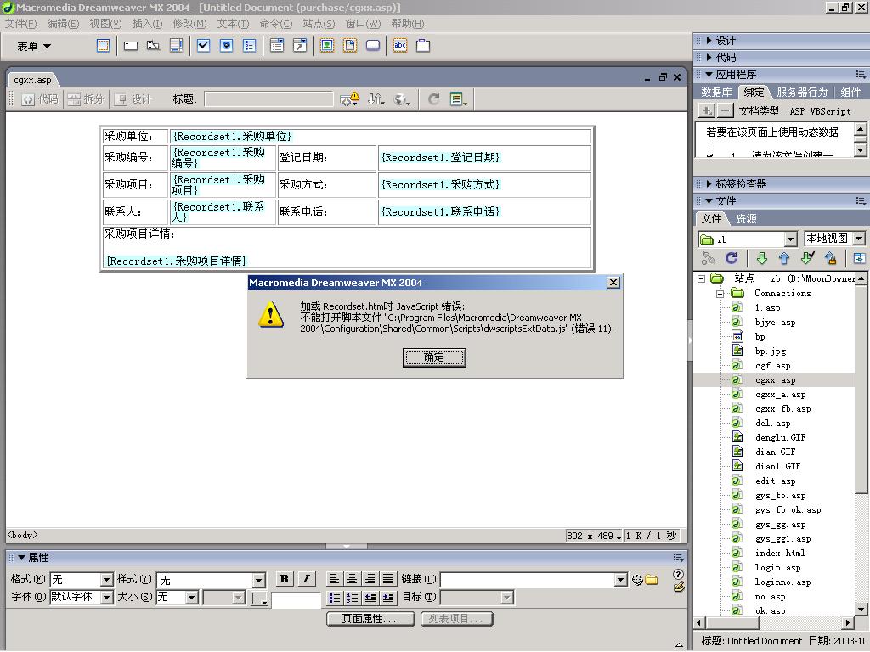Click the Get files green down arrow
This screenshot has width=870, height=652.
pyautogui.click(x=761, y=259)
